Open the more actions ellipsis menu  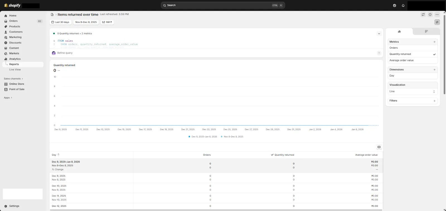click(437, 14)
